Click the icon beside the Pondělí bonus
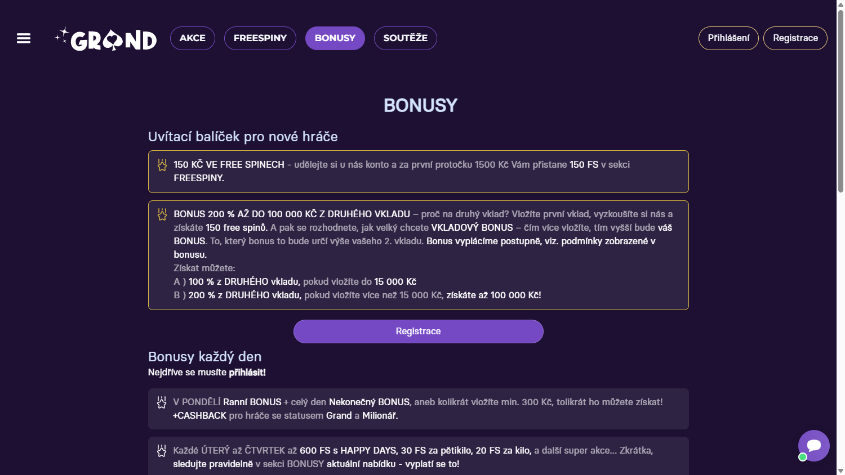This screenshot has width=845, height=475. (x=162, y=402)
